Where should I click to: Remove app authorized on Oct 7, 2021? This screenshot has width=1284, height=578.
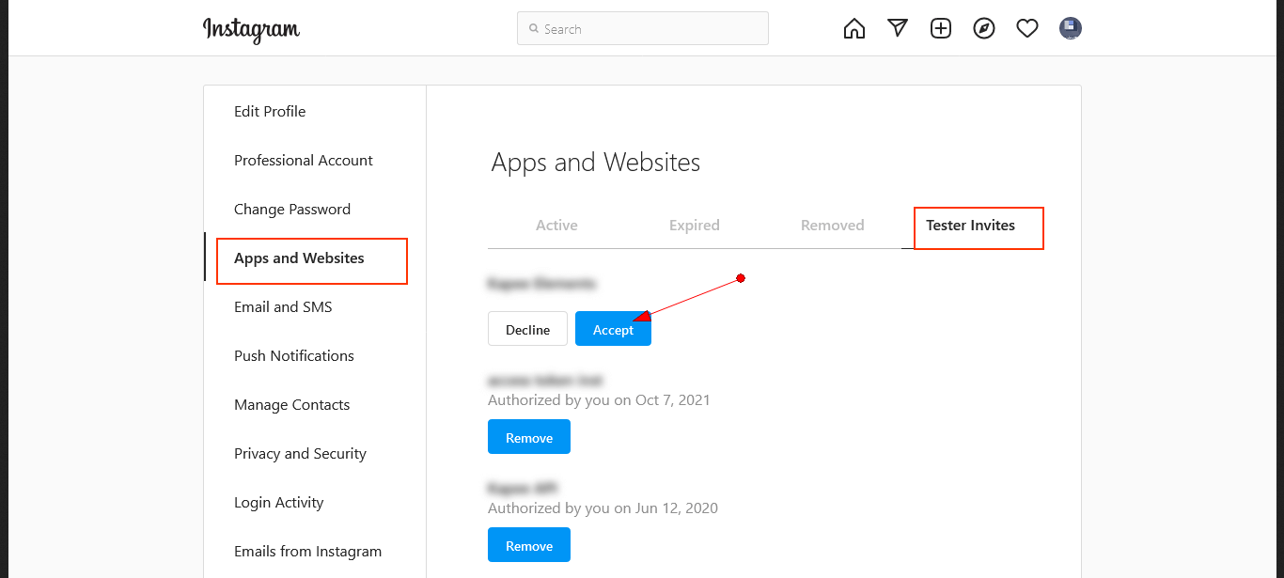(528, 437)
